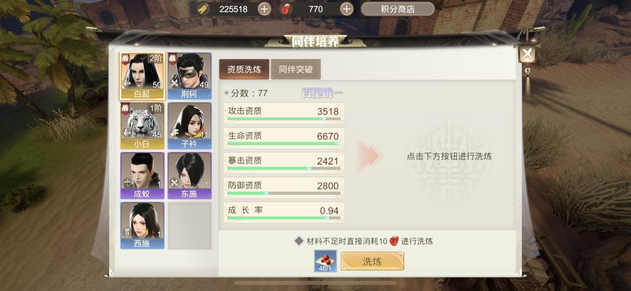Select companion 东施 portrait
This screenshot has width=631, height=291.
(189, 176)
